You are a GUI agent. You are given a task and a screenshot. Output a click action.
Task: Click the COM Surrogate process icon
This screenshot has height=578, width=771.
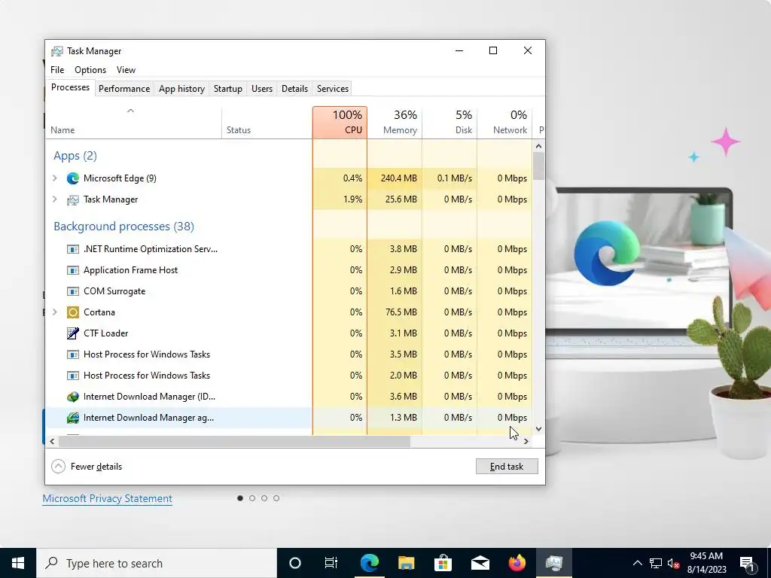73,291
